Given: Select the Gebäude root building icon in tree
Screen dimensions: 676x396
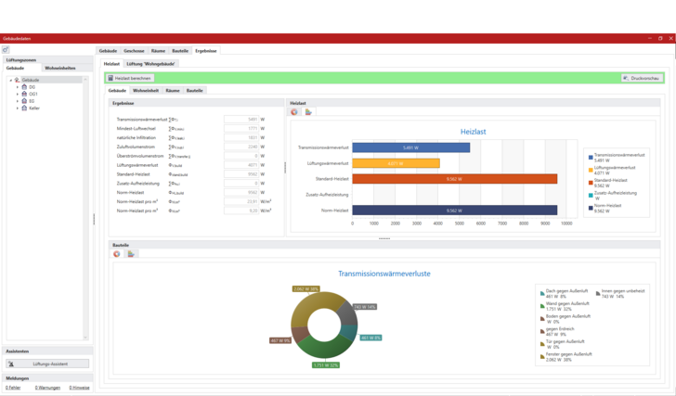Looking at the screenshot, I should point(18,80).
